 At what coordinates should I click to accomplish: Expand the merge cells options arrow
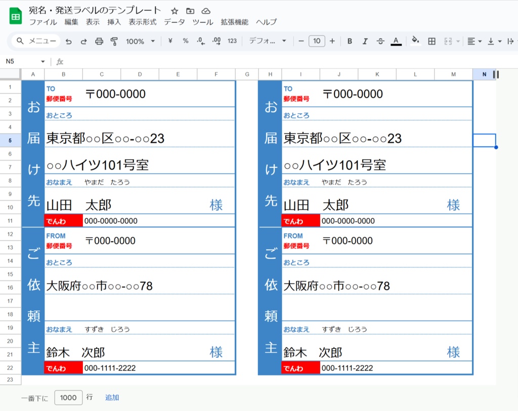[458, 41]
